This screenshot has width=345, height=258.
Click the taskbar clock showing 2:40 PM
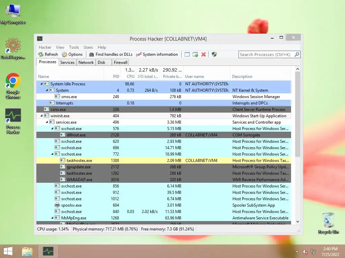click(x=330, y=251)
